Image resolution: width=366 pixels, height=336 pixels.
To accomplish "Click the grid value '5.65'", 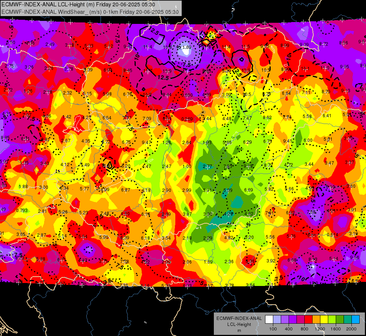I will pyautogui.click(x=227, y=143).
